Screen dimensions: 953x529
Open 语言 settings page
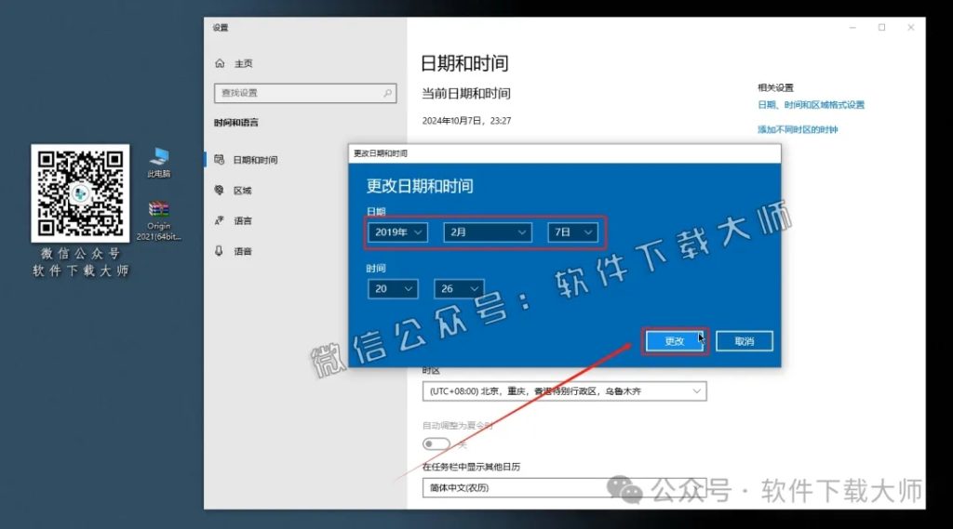coord(243,220)
